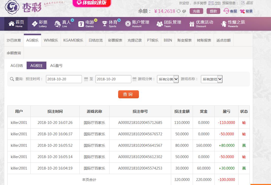Click the start date input field
The image size is (271, 185).
coord(64,79)
